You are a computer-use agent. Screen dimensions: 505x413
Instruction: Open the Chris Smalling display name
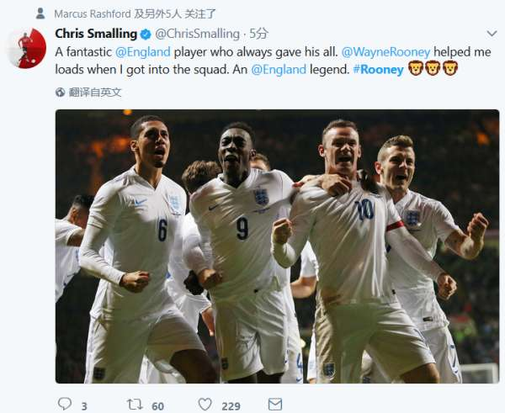pyautogui.click(x=95, y=34)
